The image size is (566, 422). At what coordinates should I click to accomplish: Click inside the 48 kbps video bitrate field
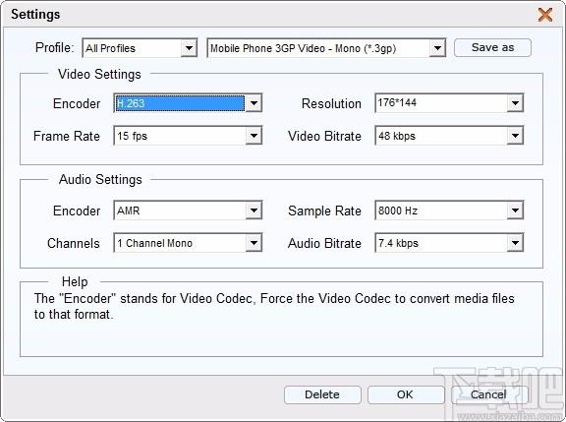[x=441, y=136]
